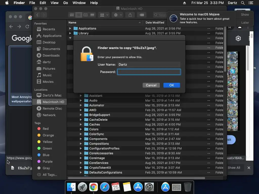
Task: Open Chrome from the Dock
Action: click(x=93, y=187)
